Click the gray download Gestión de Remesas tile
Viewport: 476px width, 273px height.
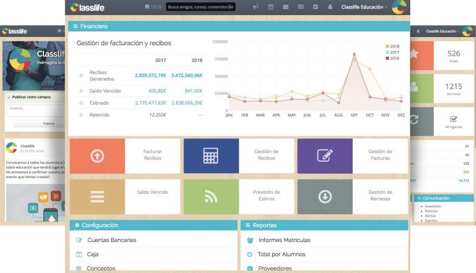pyautogui.click(x=325, y=197)
